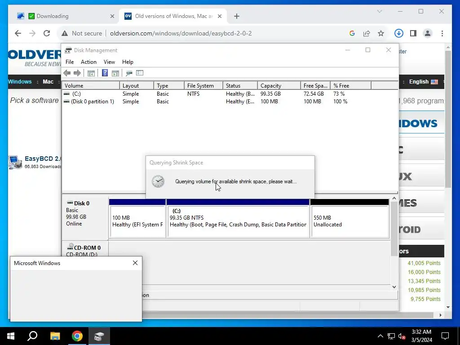Sort by the Volume column header
460x345 pixels.
(91, 86)
